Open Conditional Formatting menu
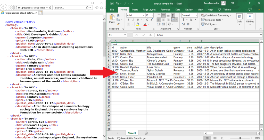The height and width of the screenshot is (140, 264). (x=216, y=15)
